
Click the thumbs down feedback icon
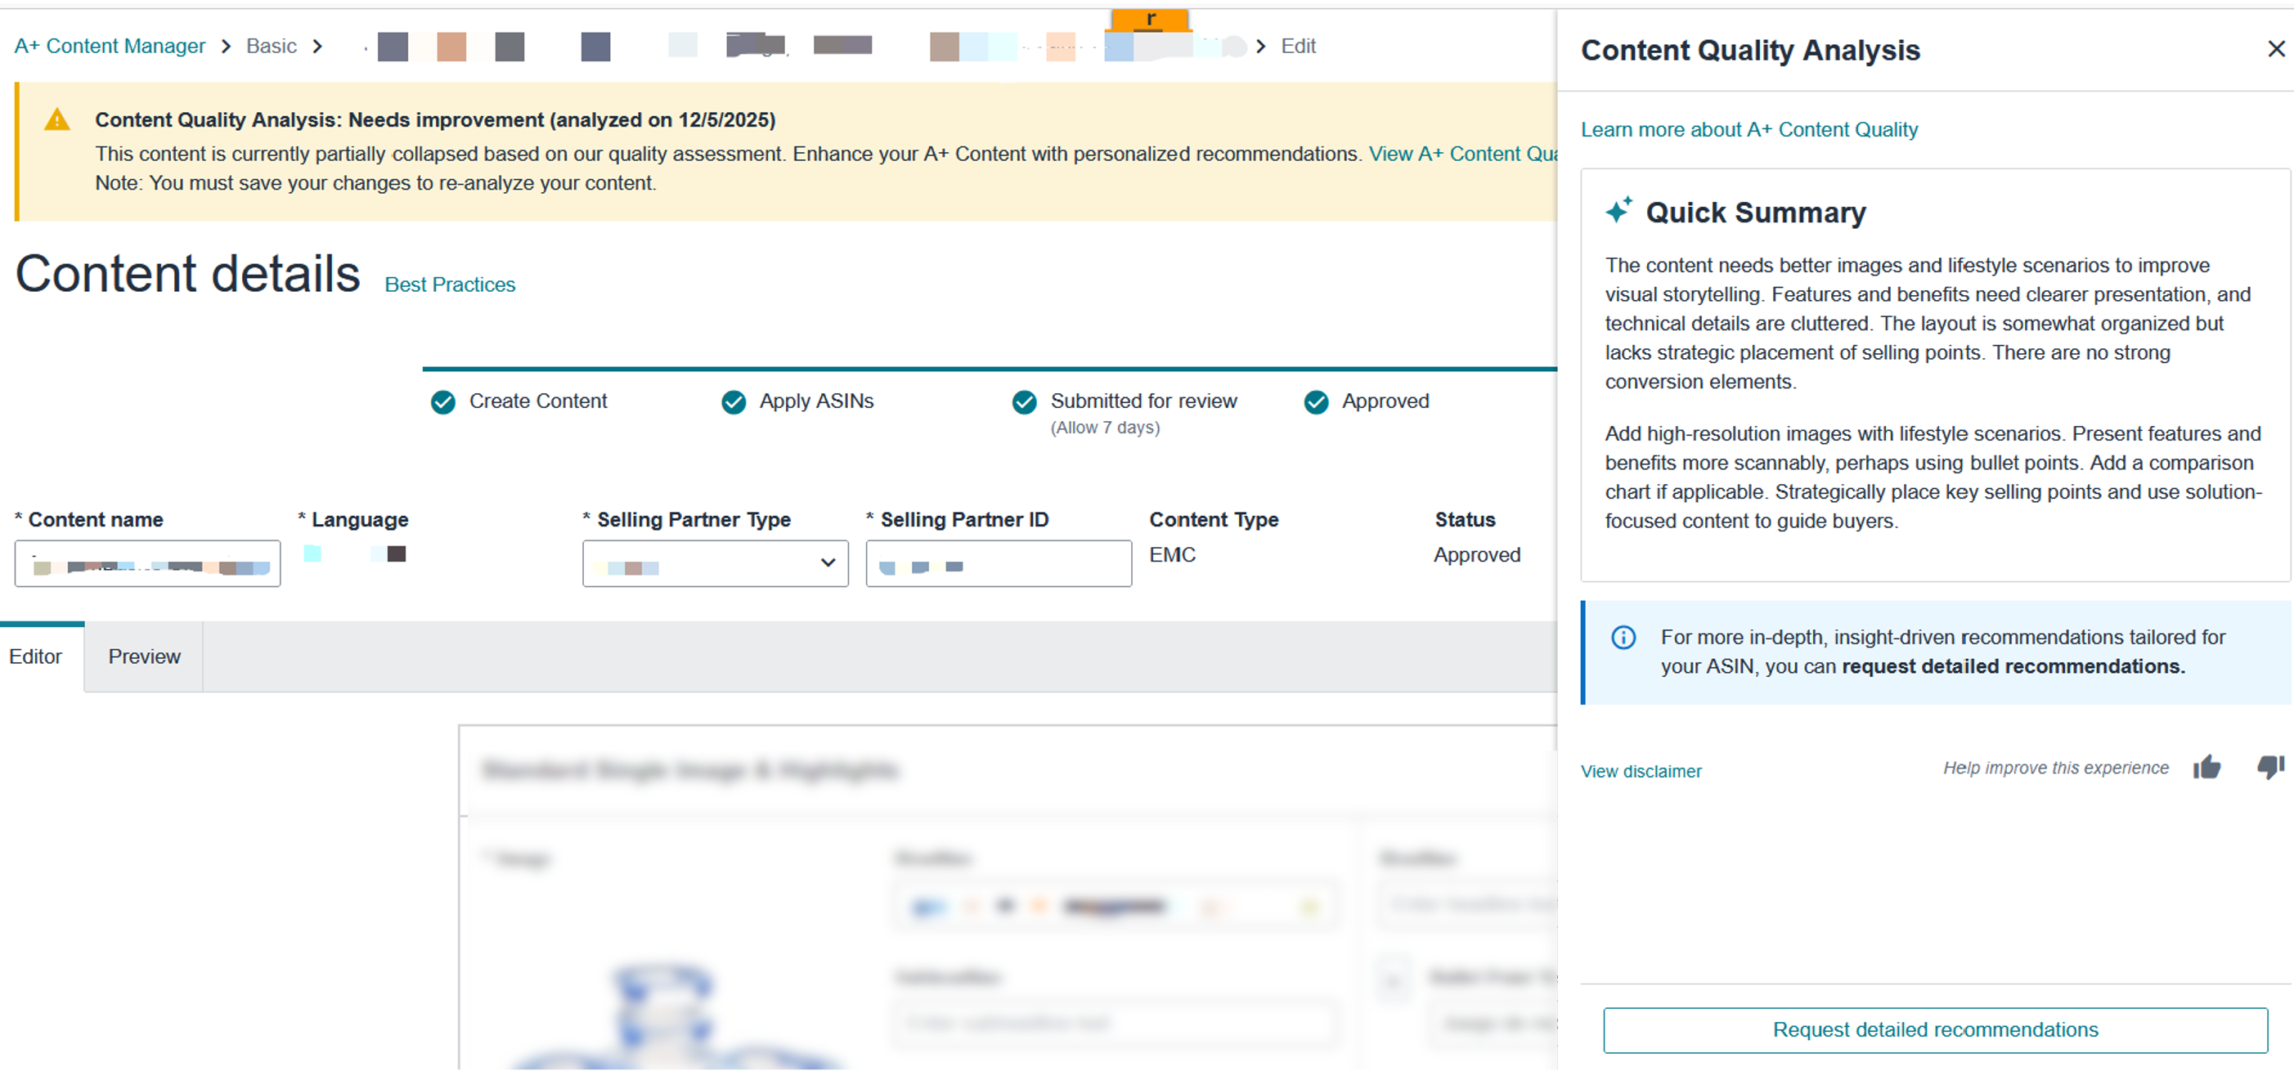(2270, 767)
